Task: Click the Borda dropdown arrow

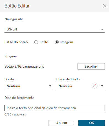Action: click(x=50, y=86)
